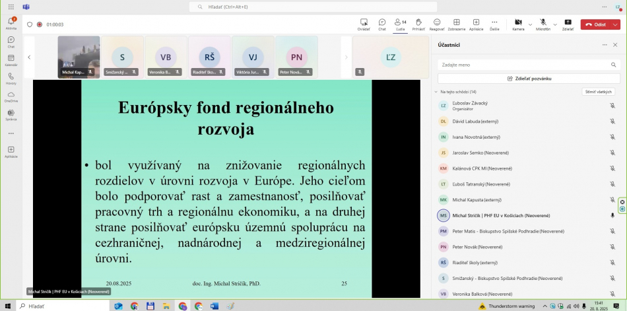Open the Ďalšie more actions menu
627x311 pixels.
[x=494, y=24]
